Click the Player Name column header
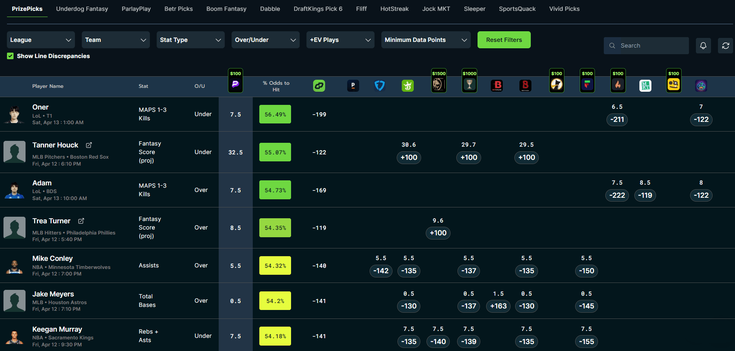This screenshot has width=735, height=351. coord(48,86)
